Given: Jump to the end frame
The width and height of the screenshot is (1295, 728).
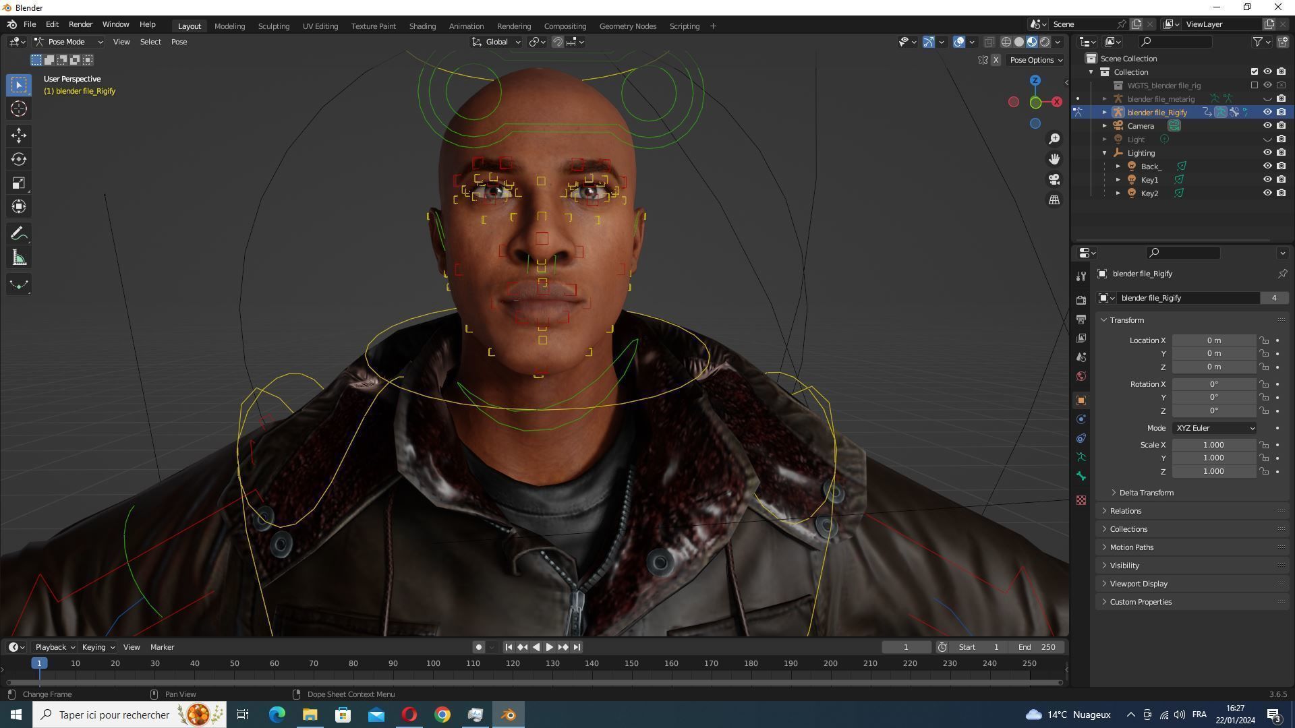Looking at the screenshot, I should pyautogui.click(x=577, y=647).
